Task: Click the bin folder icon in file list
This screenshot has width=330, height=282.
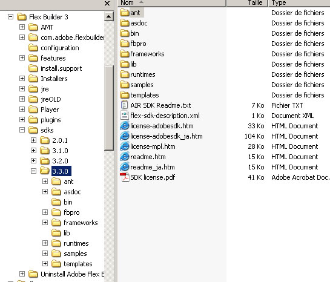Action: tap(124, 33)
